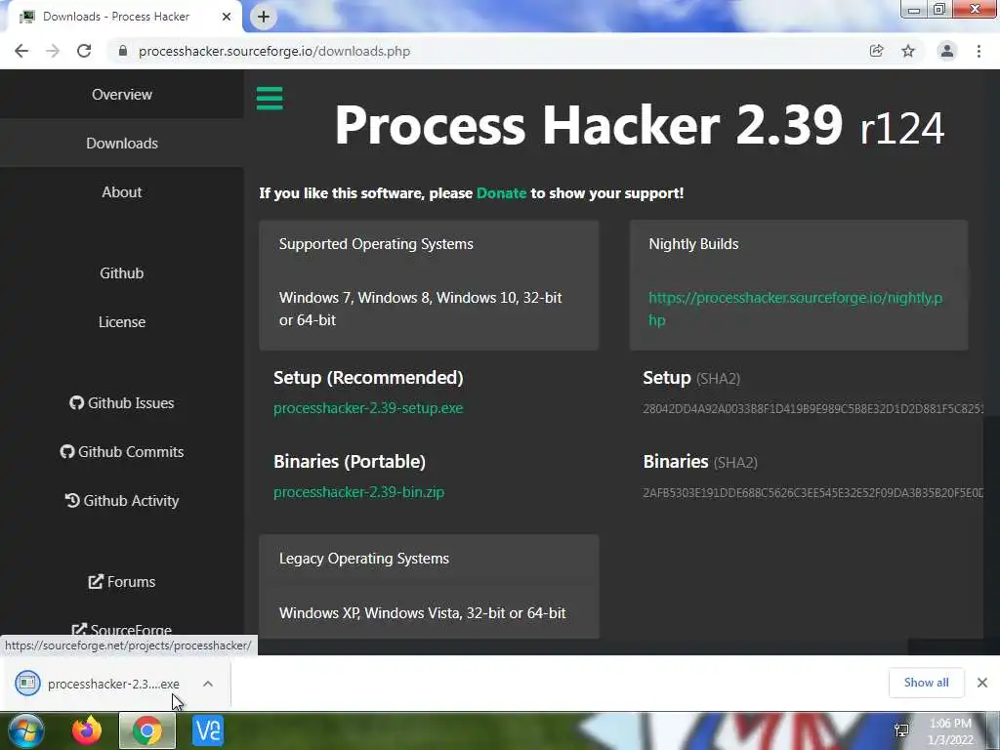
Task: Open the VNC taskbar icon
Action: coord(208,730)
